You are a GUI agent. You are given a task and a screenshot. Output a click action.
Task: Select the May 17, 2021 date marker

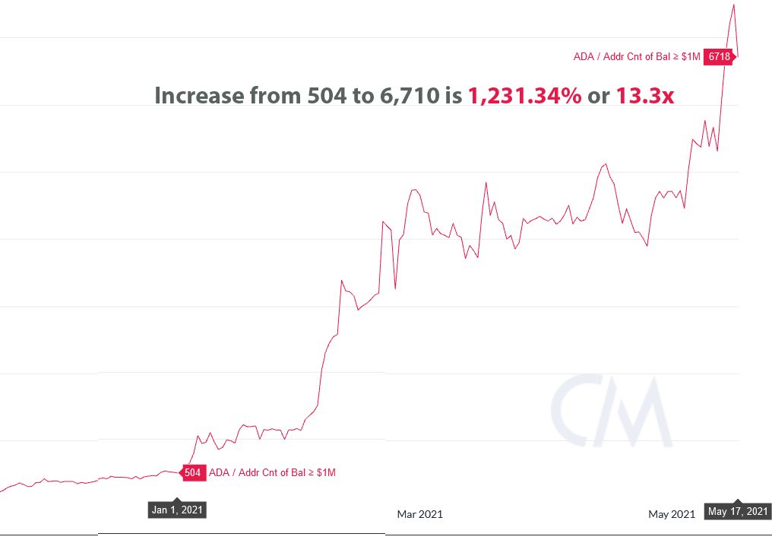(738, 511)
